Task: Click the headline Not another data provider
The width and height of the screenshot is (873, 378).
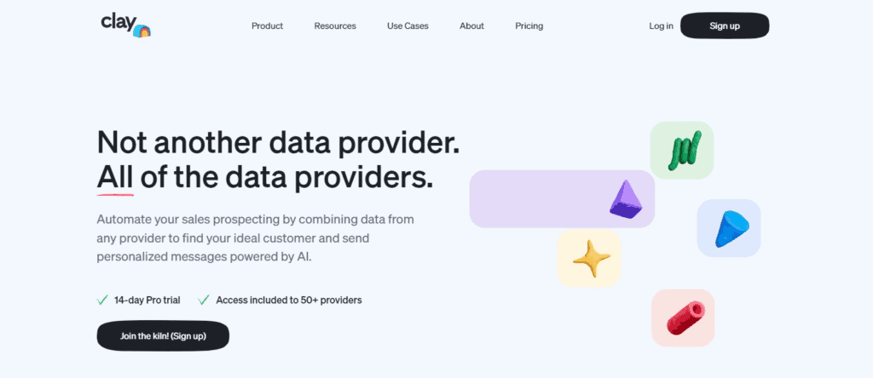Action: (x=279, y=142)
